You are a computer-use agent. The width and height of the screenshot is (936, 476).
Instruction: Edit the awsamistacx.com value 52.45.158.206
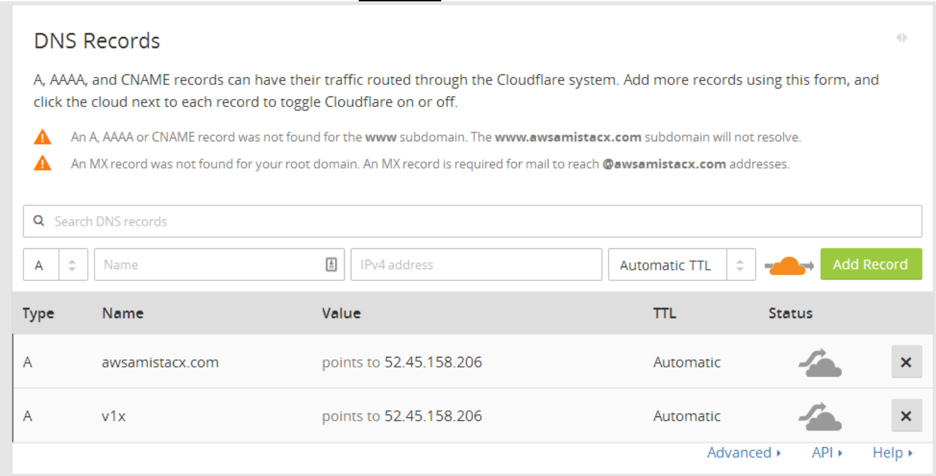pyautogui.click(x=433, y=362)
